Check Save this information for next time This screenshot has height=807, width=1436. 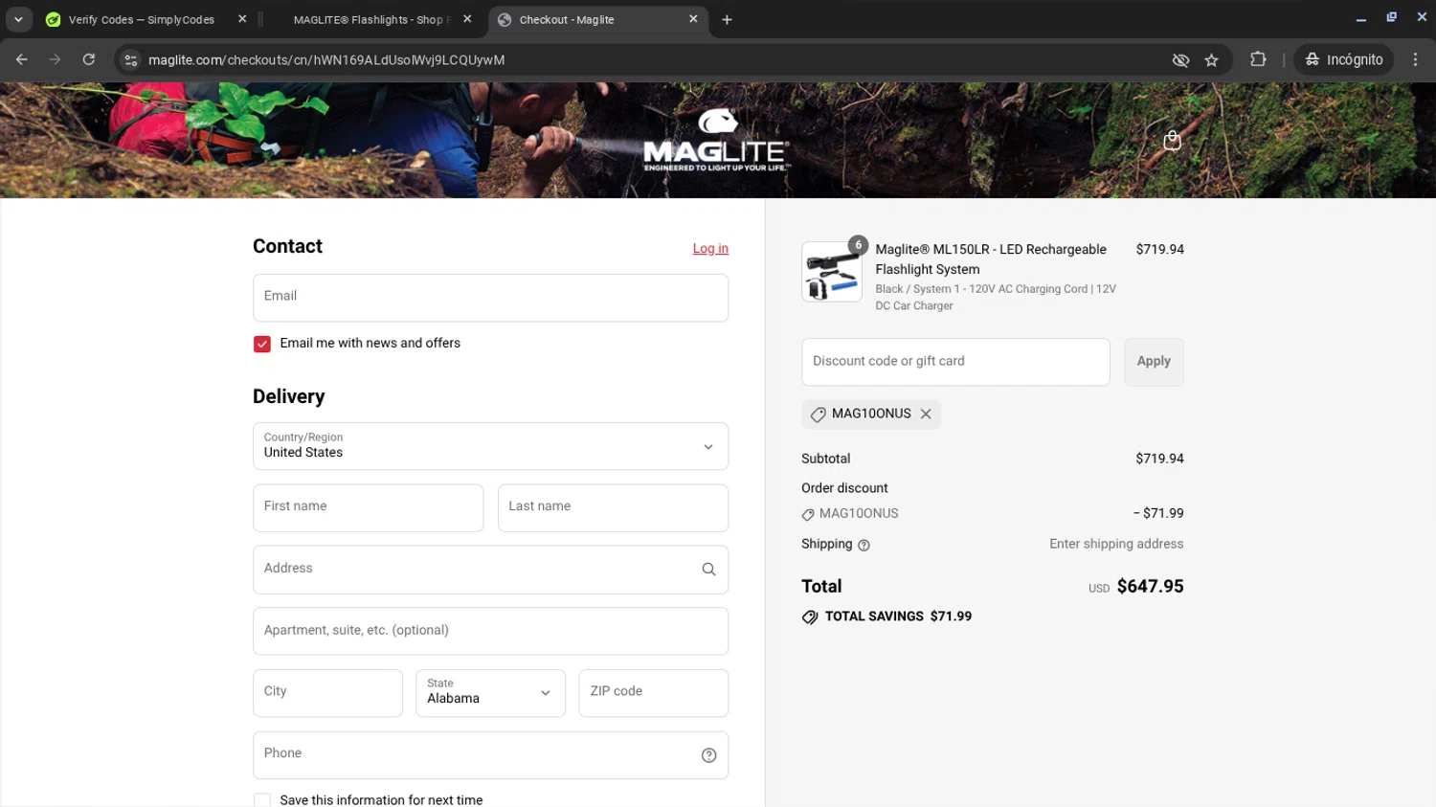pyautogui.click(x=262, y=800)
